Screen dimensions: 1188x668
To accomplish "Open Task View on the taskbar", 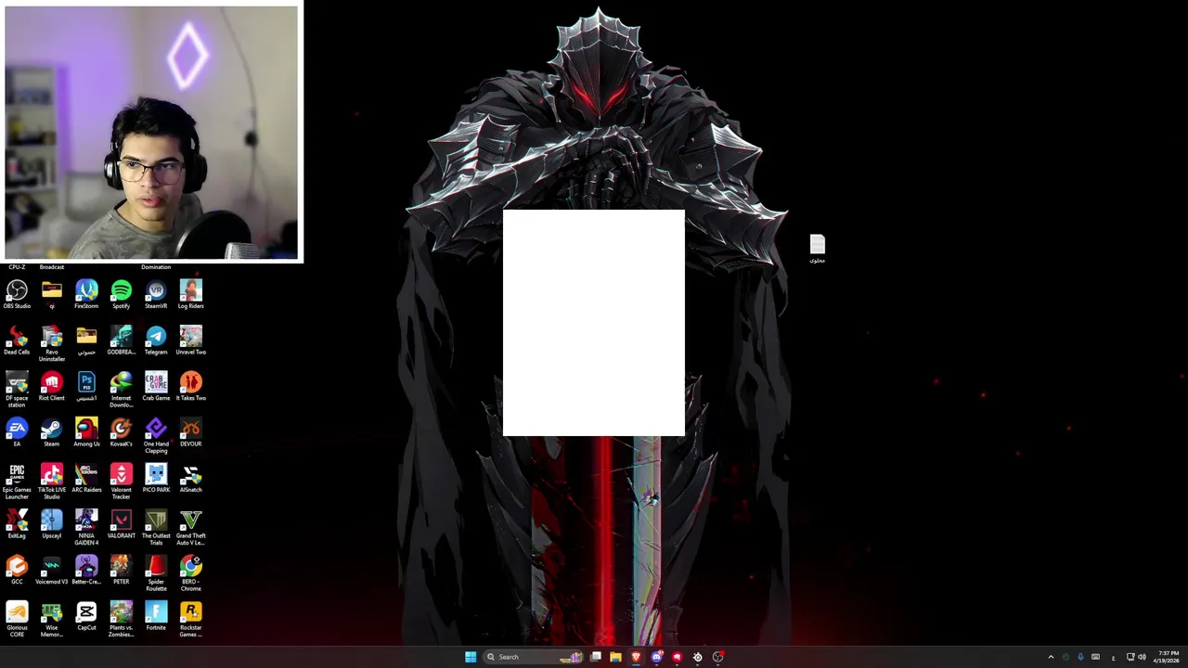I will pos(595,657).
